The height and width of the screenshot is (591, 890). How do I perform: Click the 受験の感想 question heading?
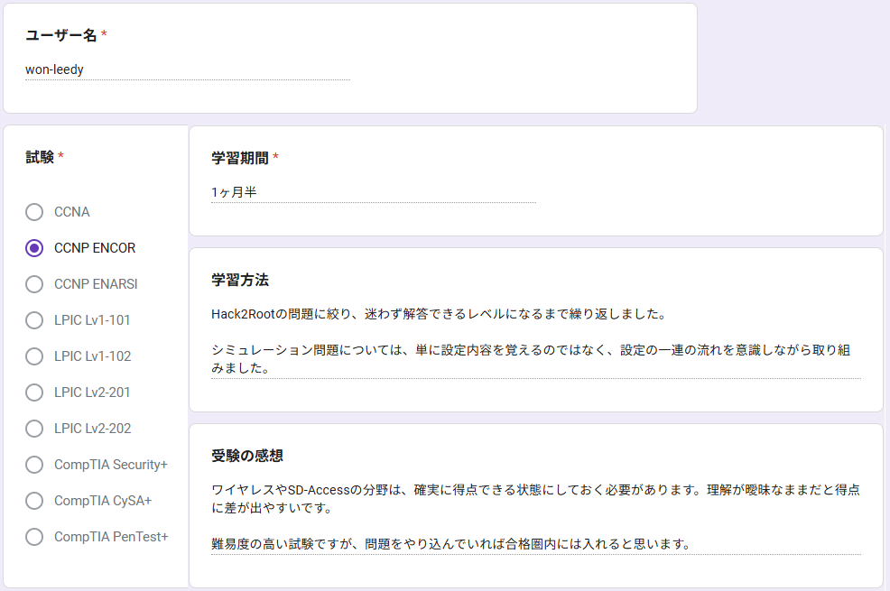246,456
